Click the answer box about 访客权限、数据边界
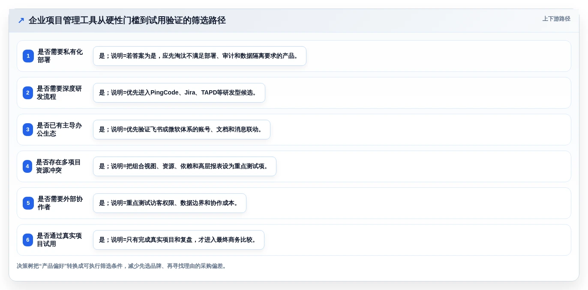 pos(170,203)
